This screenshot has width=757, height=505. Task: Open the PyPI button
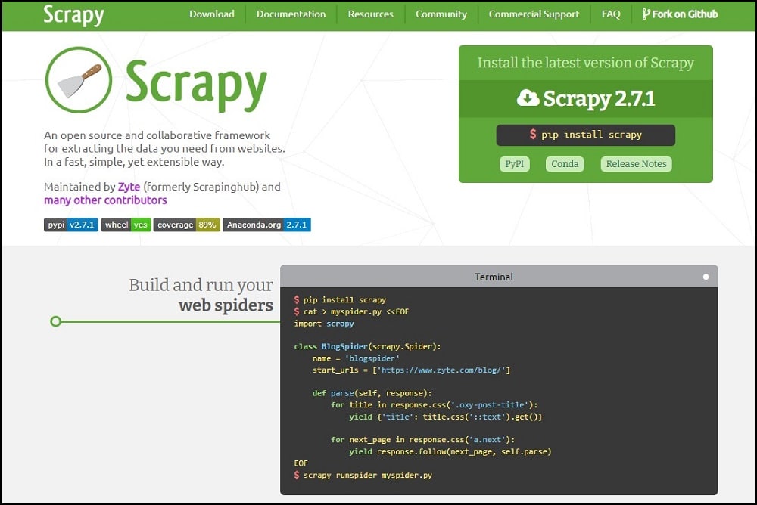[x=514, y=164]
